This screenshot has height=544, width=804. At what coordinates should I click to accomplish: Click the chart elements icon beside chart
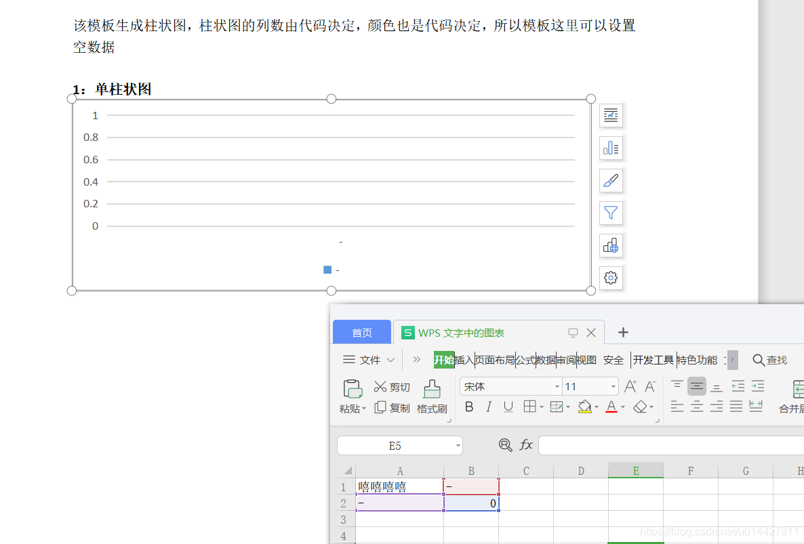[611, 148]
